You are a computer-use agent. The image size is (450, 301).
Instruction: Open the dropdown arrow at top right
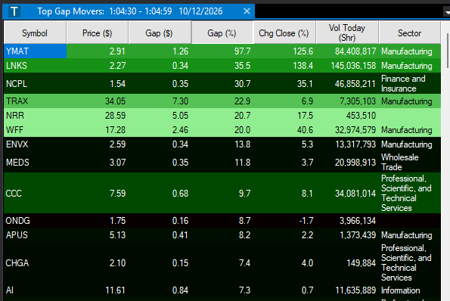pos(447,12)
